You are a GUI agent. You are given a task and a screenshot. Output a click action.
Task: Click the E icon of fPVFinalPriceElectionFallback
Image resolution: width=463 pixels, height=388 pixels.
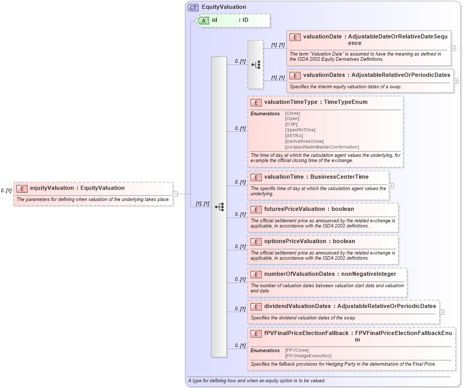click(255, 334)
